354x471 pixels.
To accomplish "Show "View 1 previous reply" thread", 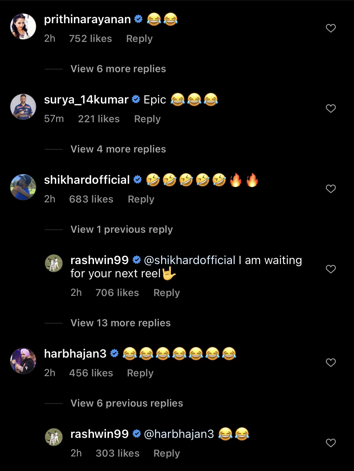I will [x=122, y=229].
